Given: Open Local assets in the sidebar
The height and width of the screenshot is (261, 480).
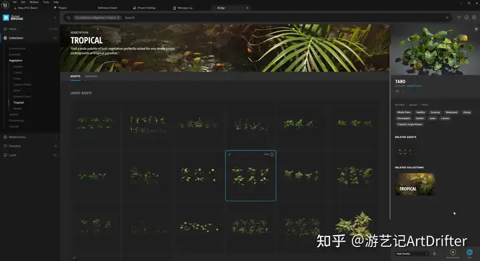Looking at the screenshot, I should [30, 155].
